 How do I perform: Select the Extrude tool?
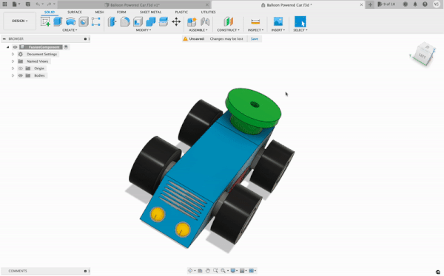58,21
